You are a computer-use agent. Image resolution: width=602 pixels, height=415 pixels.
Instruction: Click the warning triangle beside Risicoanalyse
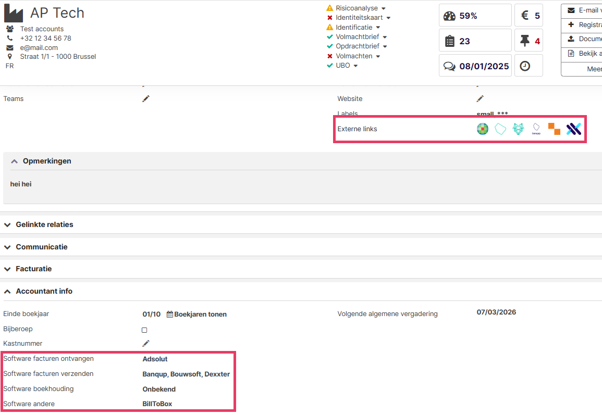(x=329, y=8)
